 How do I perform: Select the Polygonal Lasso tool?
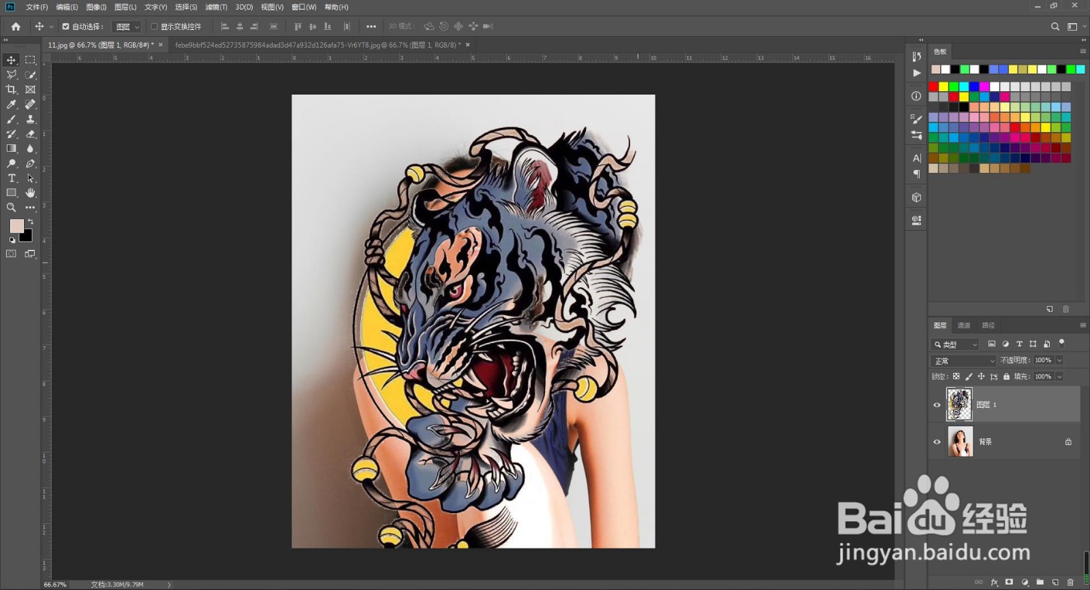tap(12, 75)
